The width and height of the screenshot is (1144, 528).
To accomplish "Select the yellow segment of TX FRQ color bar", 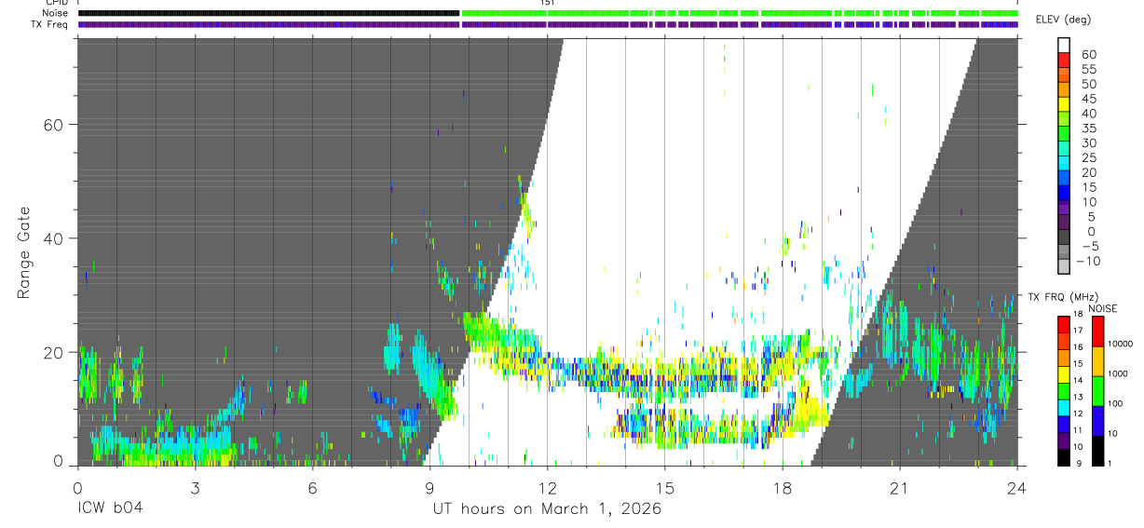I will coord(1063,373).
